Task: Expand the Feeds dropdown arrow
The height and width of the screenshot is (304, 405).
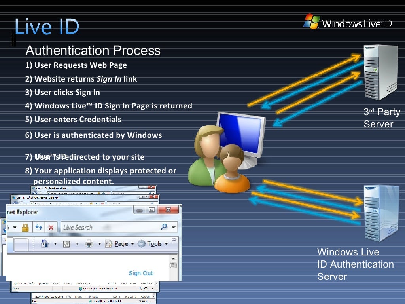Action: (77, 244)
